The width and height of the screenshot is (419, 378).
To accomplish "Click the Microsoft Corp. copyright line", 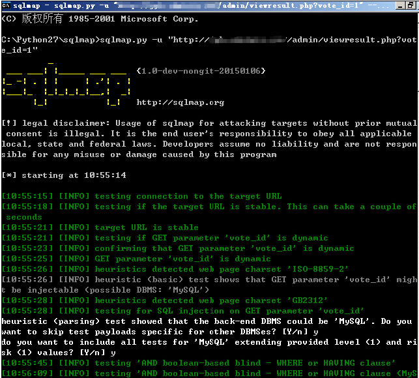I will [x=100, y=19].
